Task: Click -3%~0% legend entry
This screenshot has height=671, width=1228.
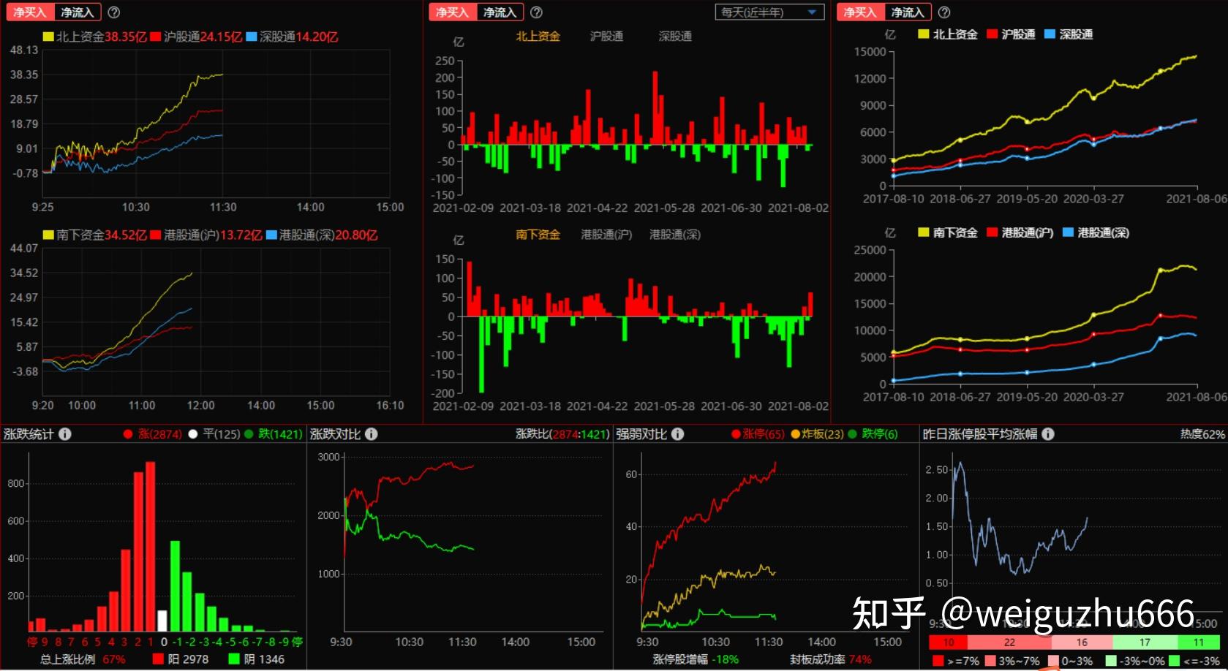Action: 1135,661
